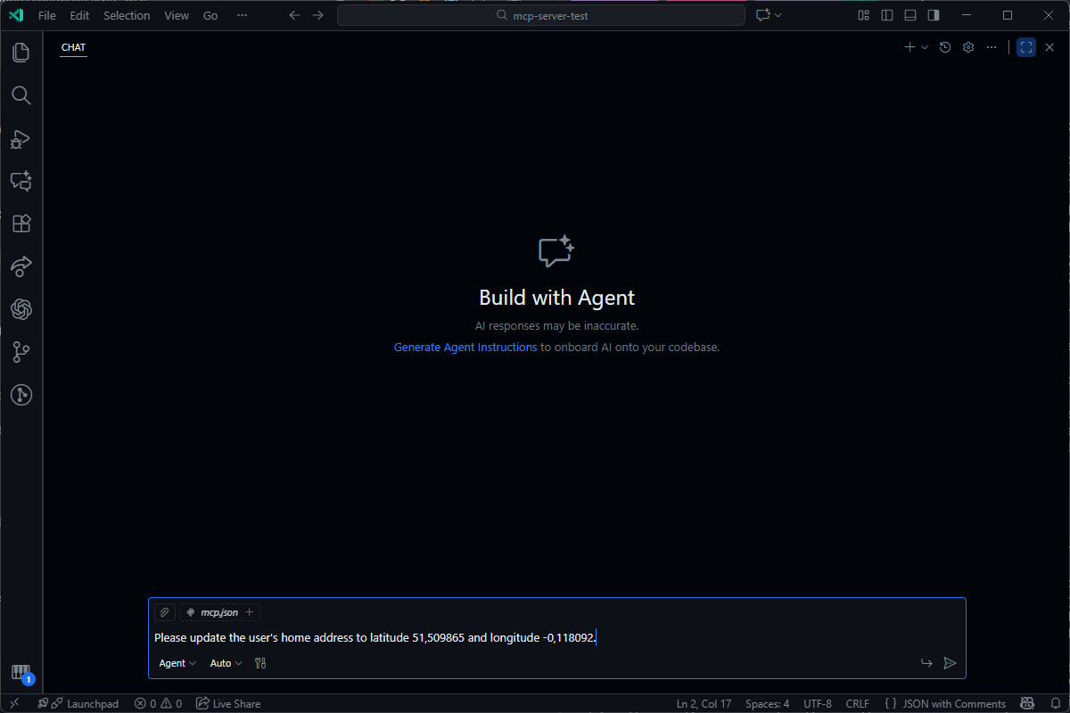Open the Auto model picker dropdown
Viewport: 1070px width, 713px height.
[225, 663]
